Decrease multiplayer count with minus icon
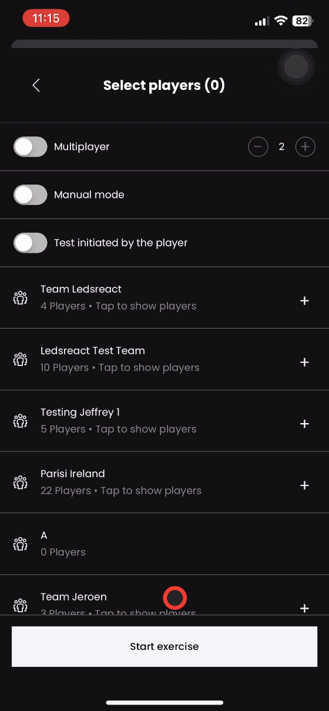Viewport: 329px width, 711px height. (x=258, y=146)
